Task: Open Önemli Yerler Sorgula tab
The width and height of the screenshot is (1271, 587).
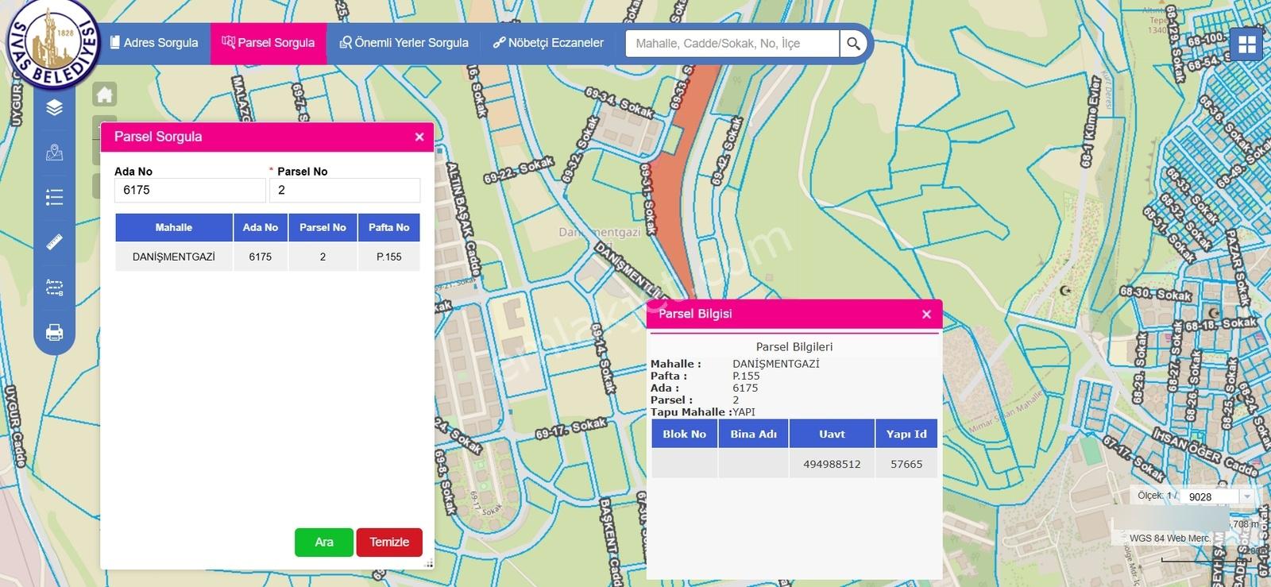Action: [404, 43]
